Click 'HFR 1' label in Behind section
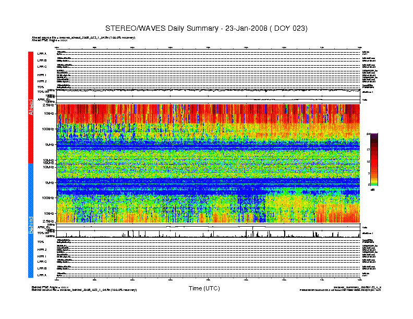Viewport: 413px width, 319px height. (x=42, y=256)
